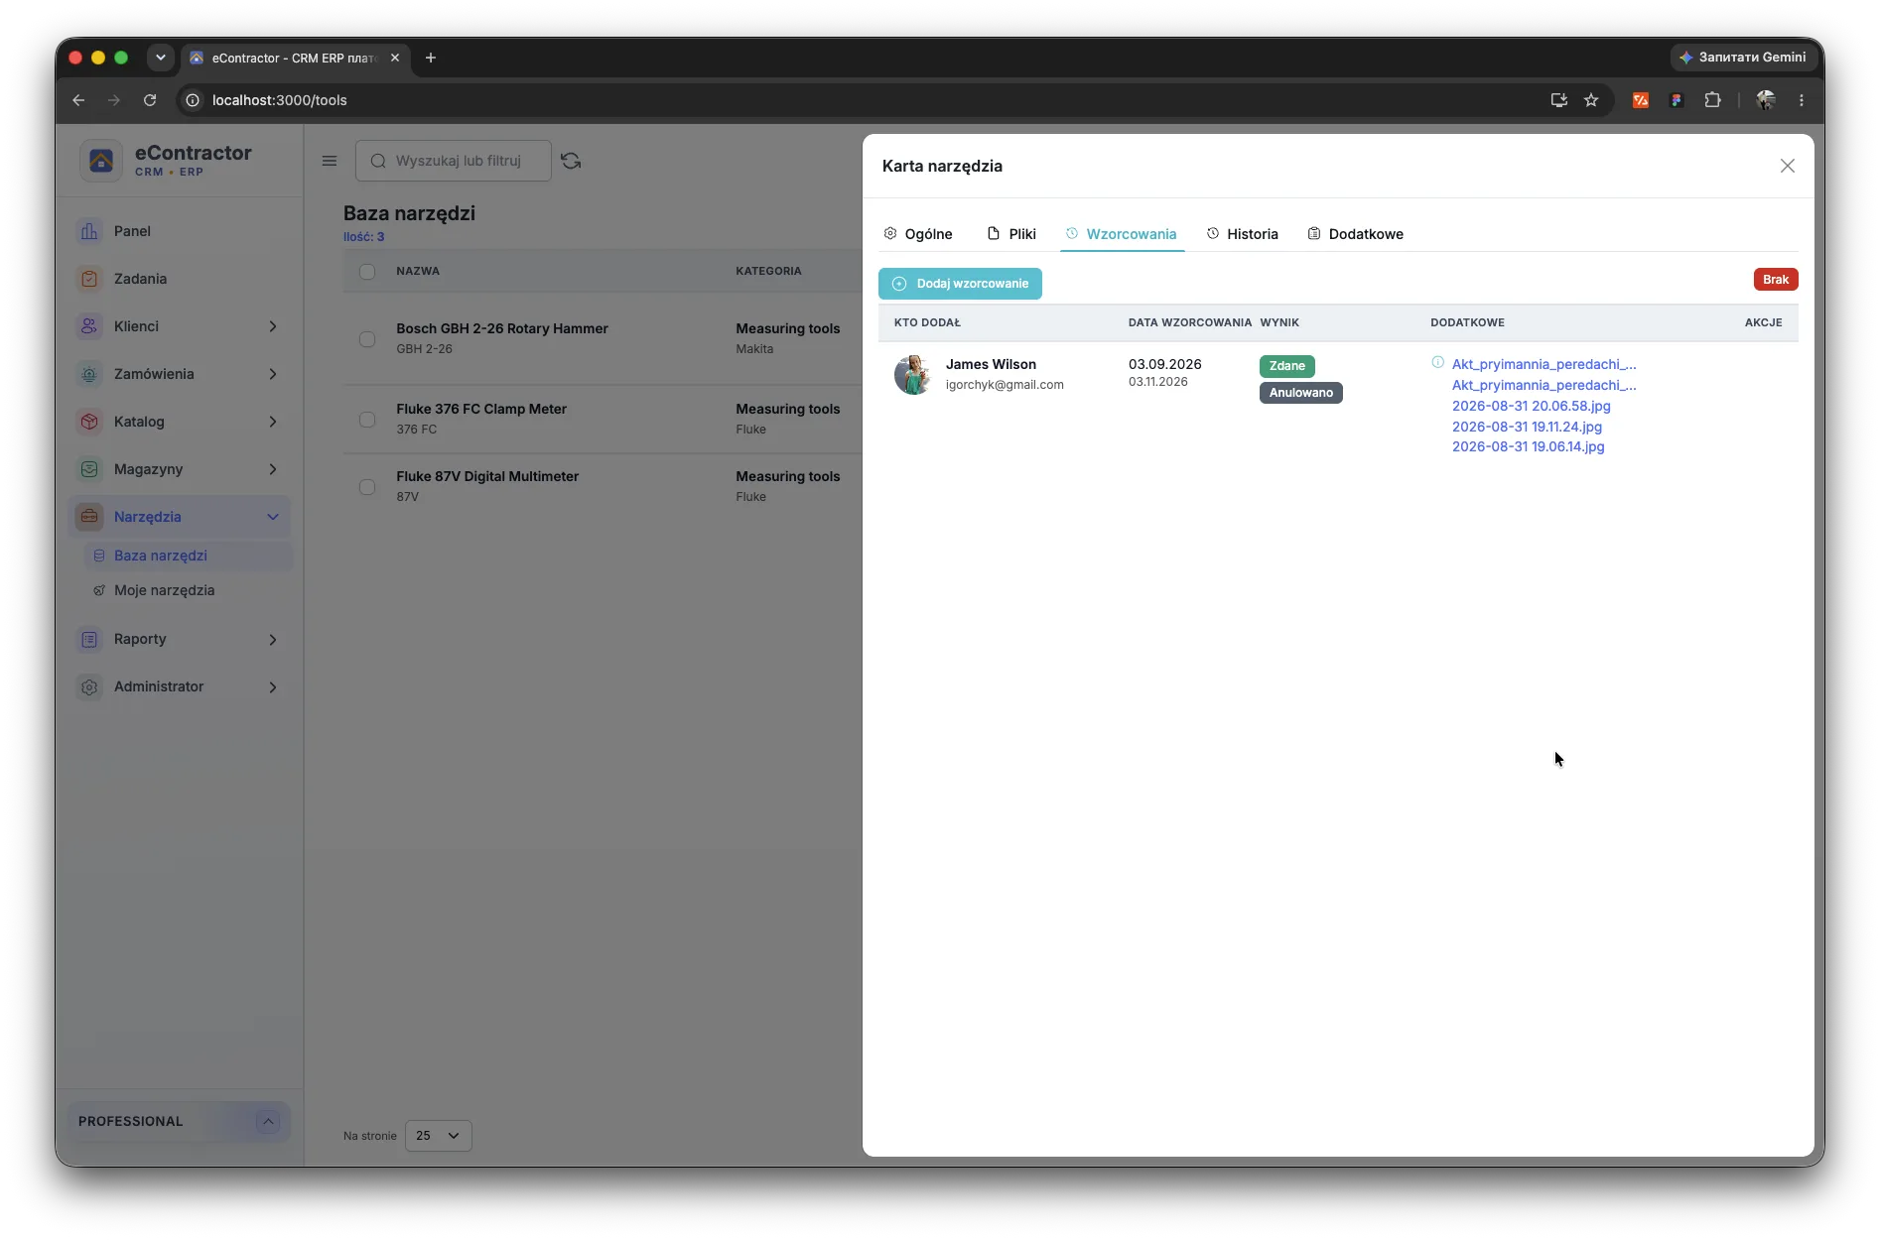Reload the browser page
The image size is (1880, 1240).
point(150,100)
